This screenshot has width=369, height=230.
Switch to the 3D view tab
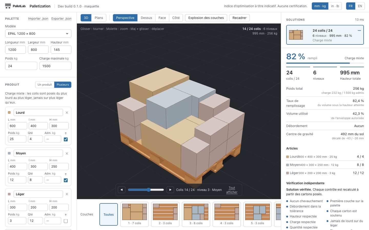pos(86,18)
